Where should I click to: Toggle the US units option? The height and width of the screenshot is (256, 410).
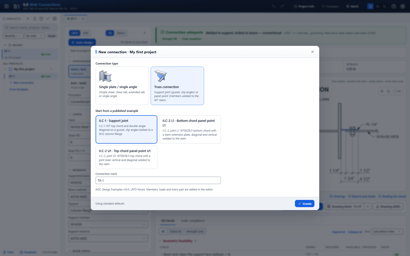(110, 33)
